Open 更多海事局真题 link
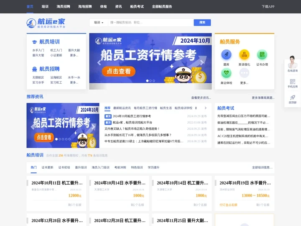301x226 pixels. (263, 98)
